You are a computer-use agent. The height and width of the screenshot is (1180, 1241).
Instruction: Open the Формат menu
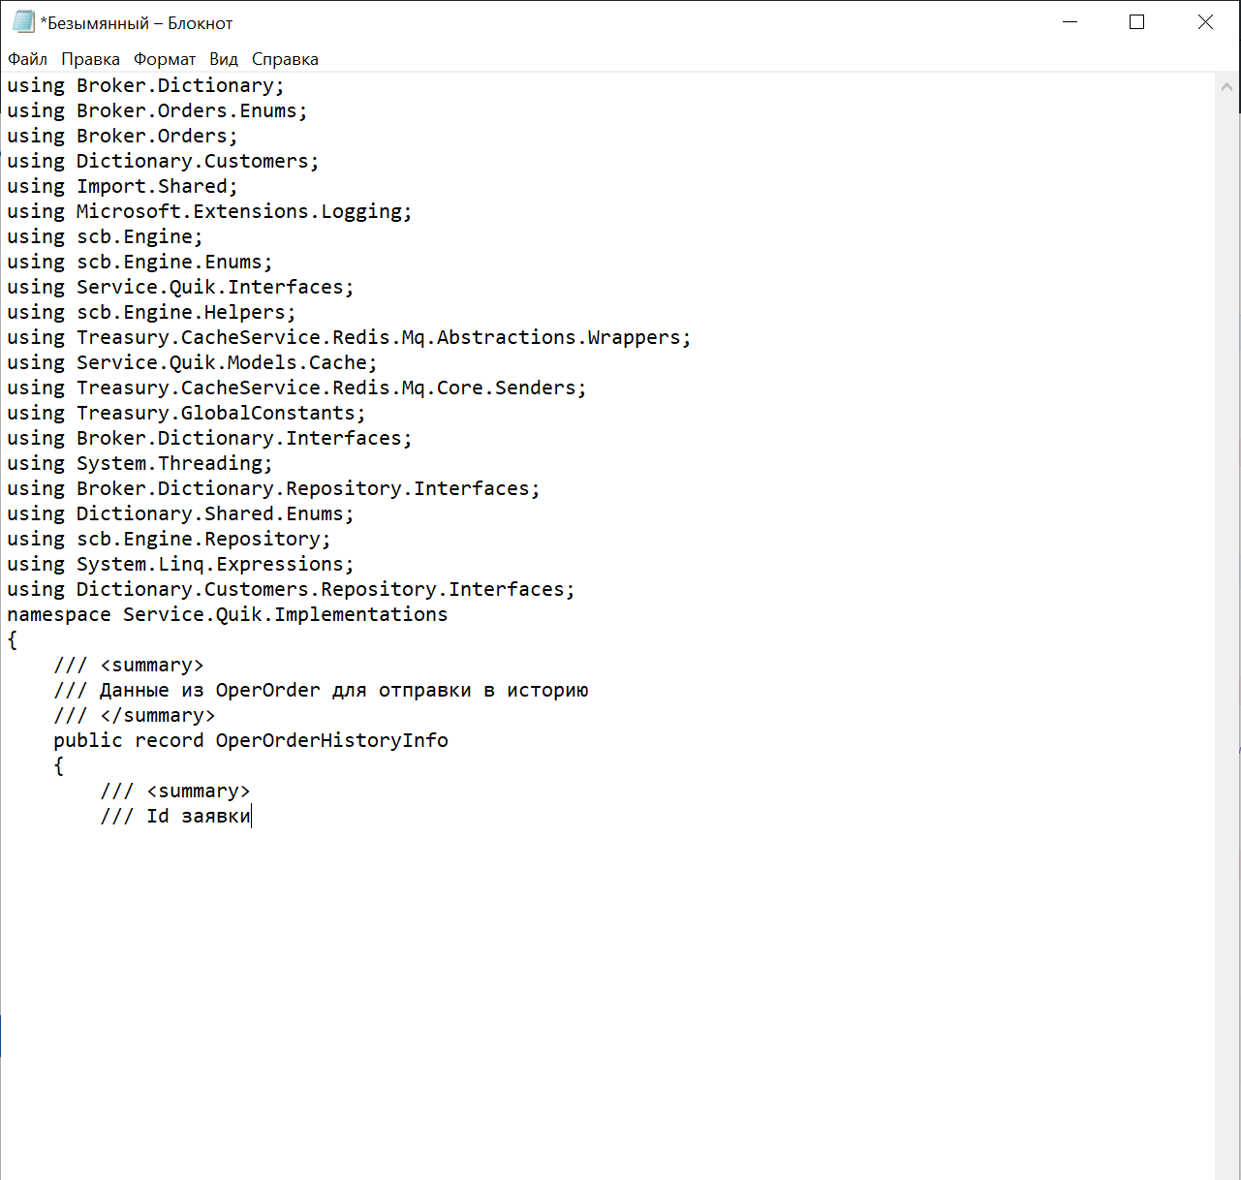pyautogui.click(x=164, y=59)
